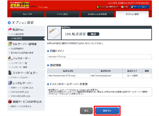Click the お名前.com logo
The width and height of the screenshot is (159, 116).
[20, 5]
